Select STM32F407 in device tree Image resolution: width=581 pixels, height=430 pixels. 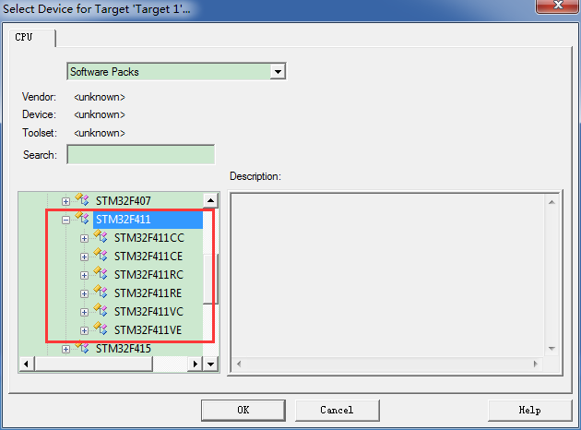click(x=123, y=201)
